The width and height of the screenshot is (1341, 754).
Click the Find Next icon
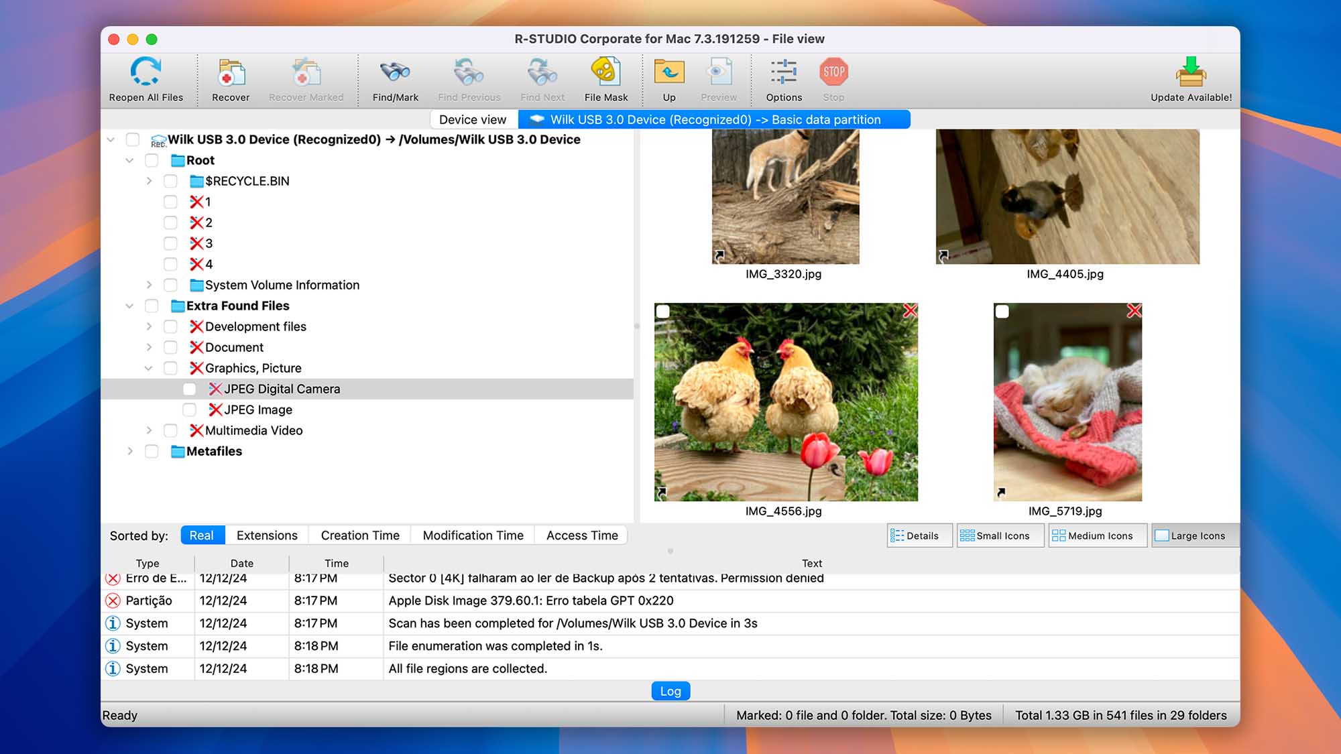pos(542,72)
